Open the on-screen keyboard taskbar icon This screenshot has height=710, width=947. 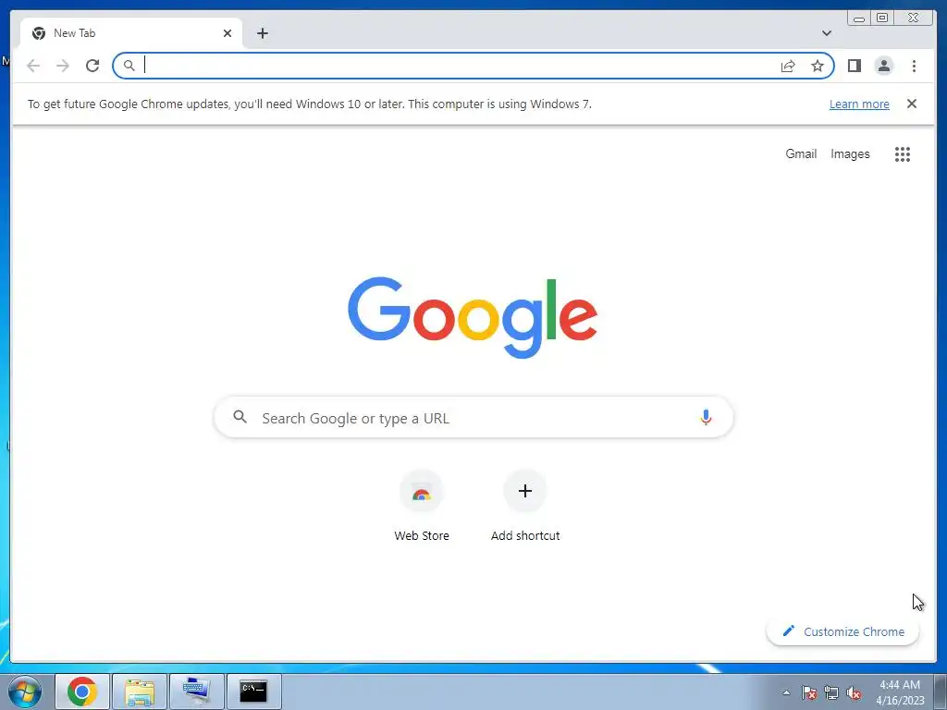pyautogui.click(x=197, y=692)
